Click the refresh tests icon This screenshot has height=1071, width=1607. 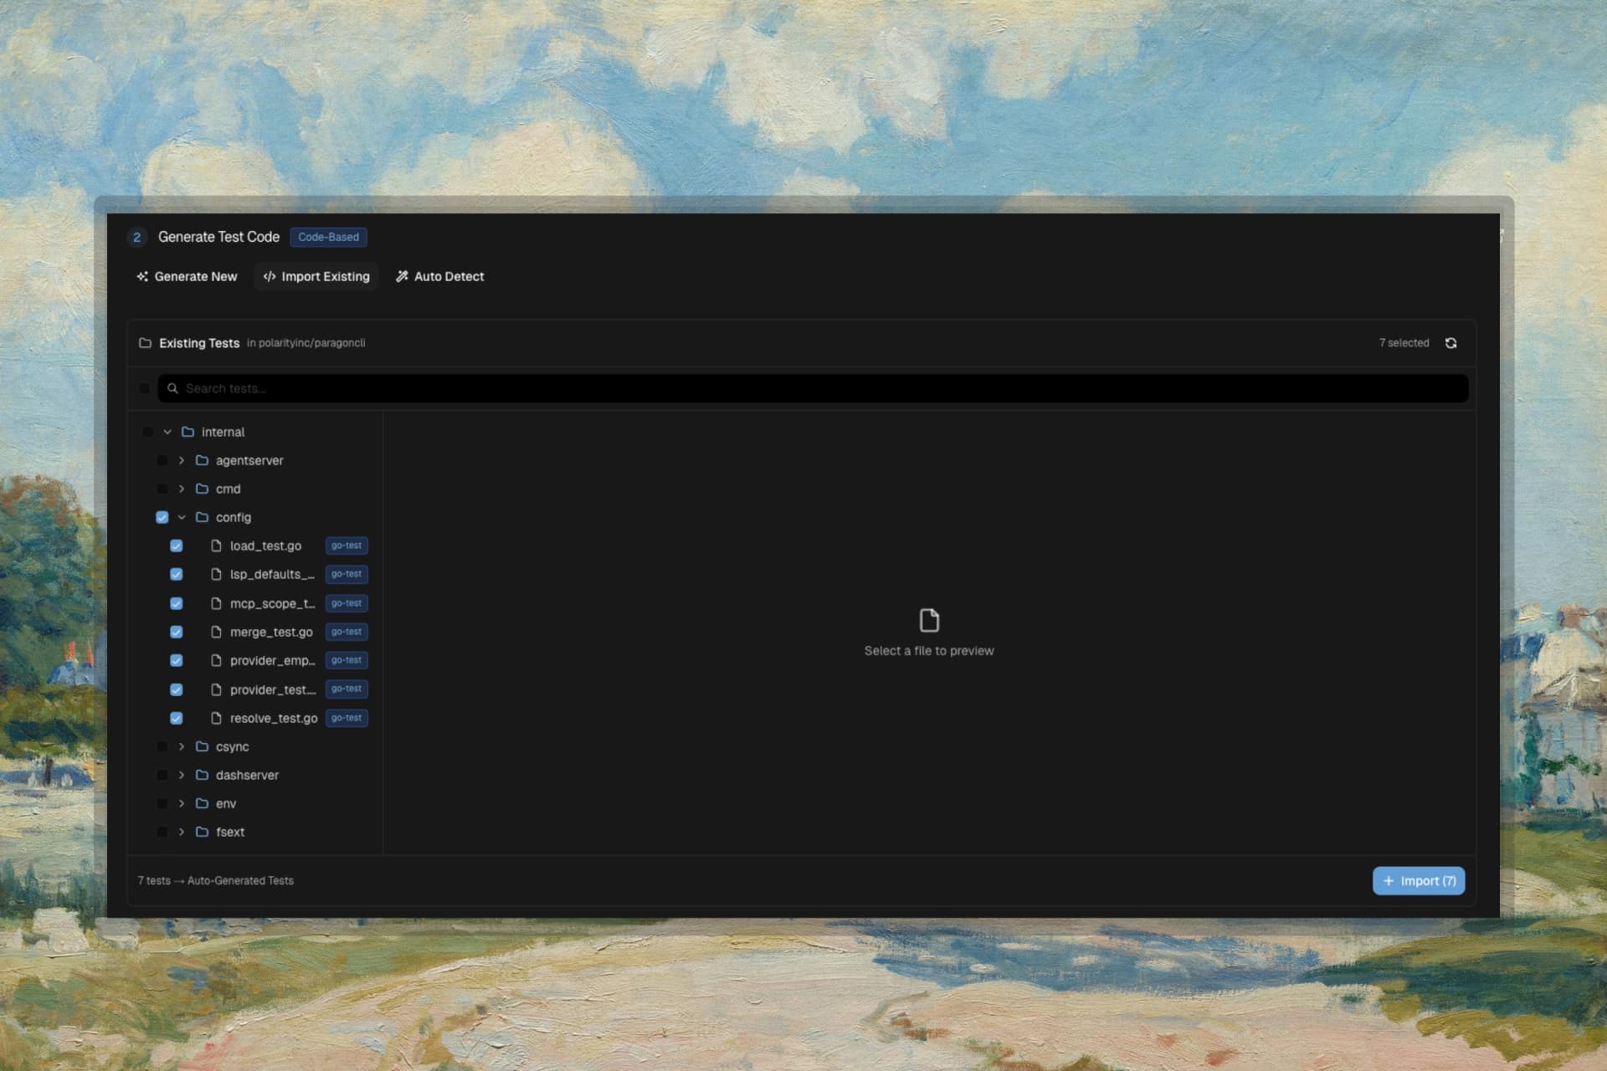tap(1450, 343)
